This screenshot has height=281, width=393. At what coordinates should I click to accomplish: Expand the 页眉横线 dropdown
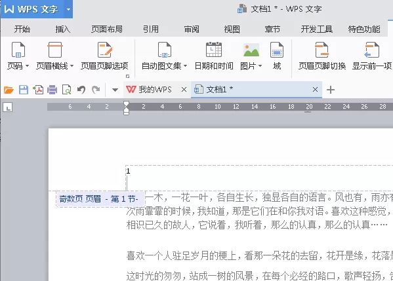click(x=72, y=66)
